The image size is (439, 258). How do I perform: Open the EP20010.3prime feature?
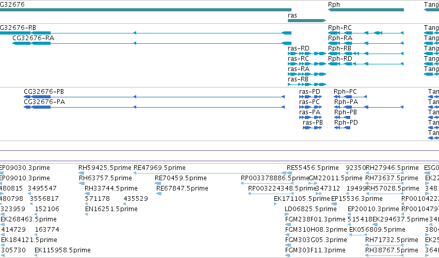[x=373, y=210]
